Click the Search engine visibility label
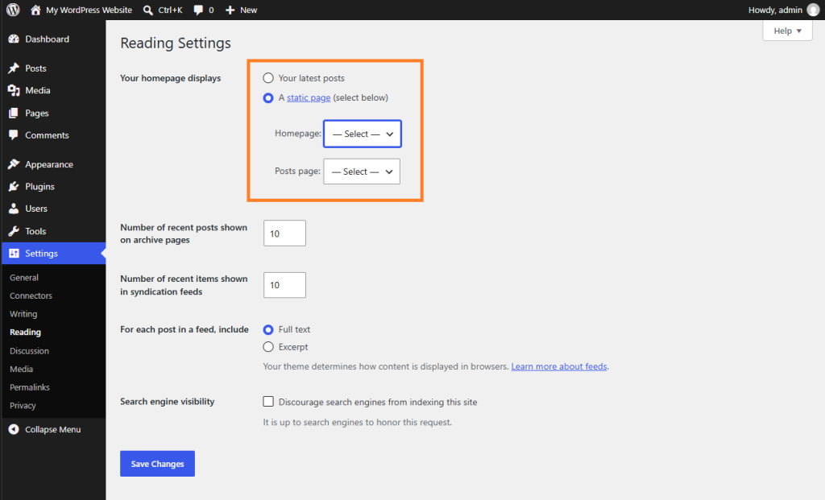The height and width of the screenshot is (500, 825). point(168,402)
